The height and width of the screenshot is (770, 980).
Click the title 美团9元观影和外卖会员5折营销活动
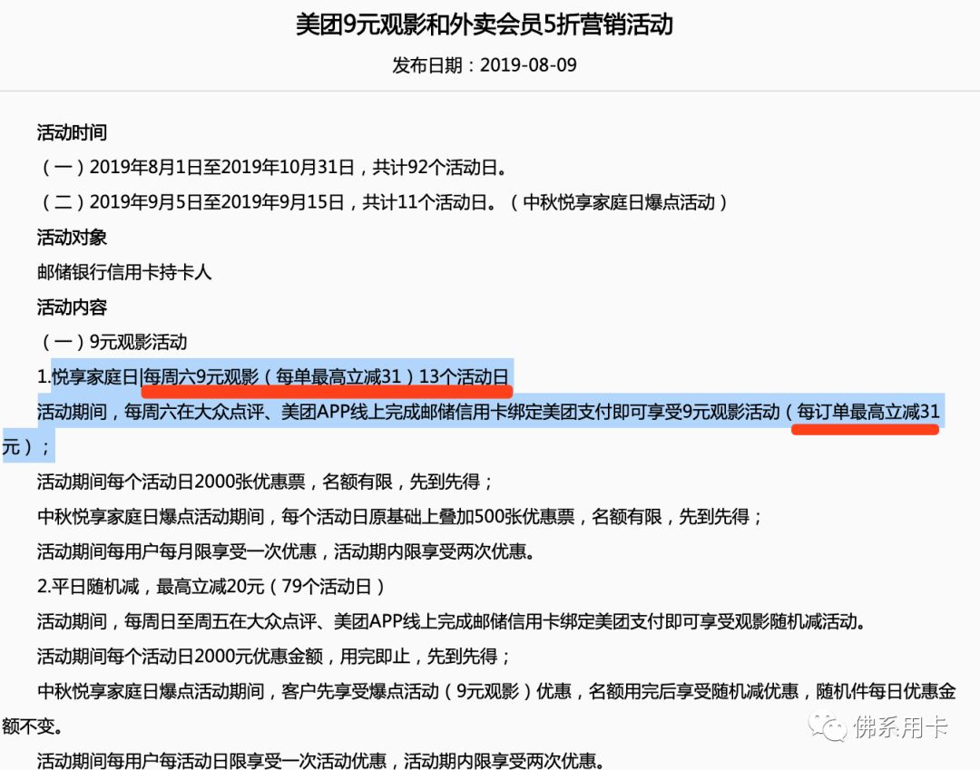click(x=484, y=25)
